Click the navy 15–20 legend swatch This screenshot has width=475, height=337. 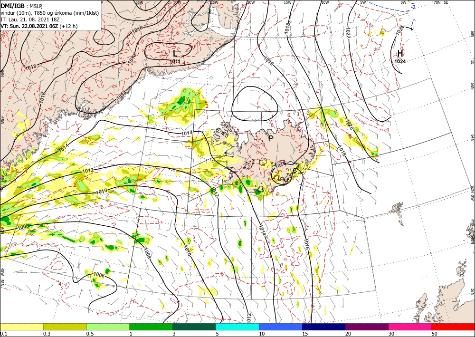(324, 327)
